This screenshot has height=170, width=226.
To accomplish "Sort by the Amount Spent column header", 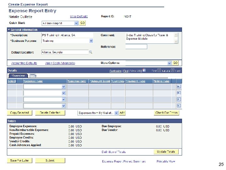I will click(x=100, y=81).
